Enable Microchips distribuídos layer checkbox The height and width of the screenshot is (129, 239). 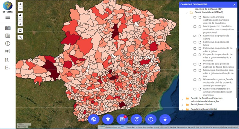point(195,70)
